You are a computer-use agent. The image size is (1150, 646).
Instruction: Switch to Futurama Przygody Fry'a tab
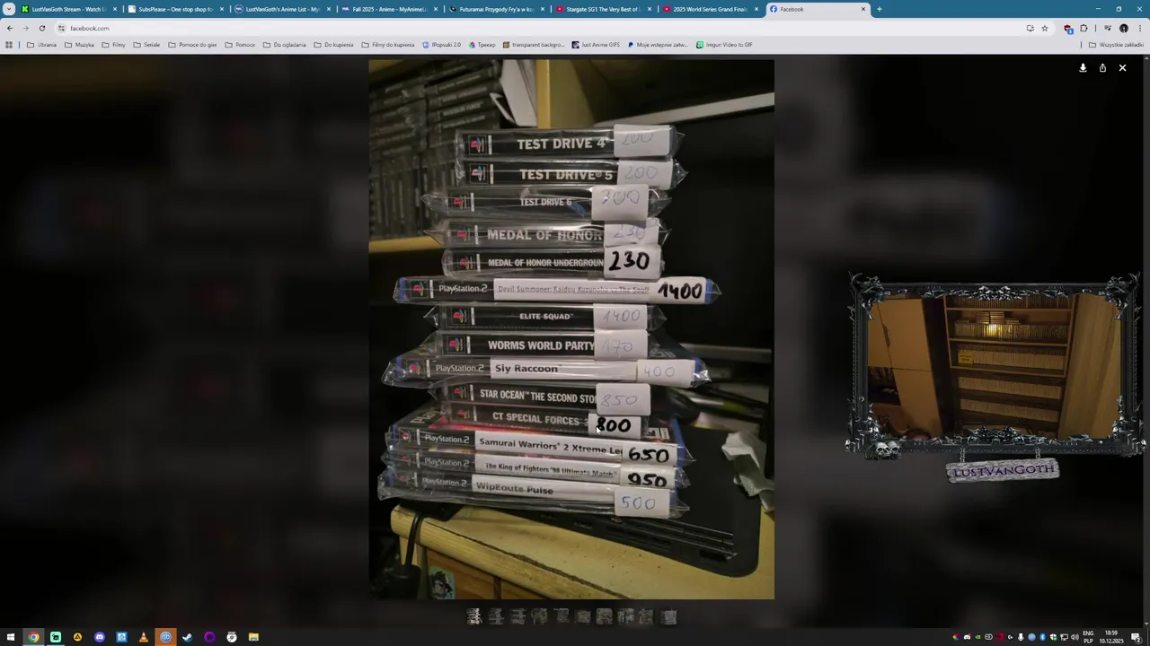[x=496, y=9]
